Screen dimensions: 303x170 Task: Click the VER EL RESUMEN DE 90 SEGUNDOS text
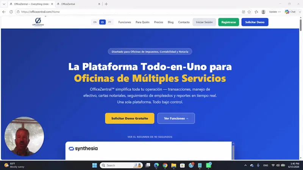pos(150,137)
